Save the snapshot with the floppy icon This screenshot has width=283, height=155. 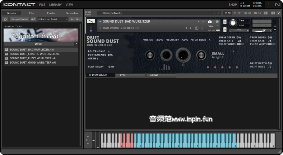pos(197,28)
